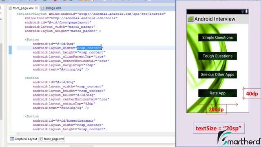The width and height of the screenshot is (261, 147).
Task: Click the horizontal scrollbar left arrow
Action: [18, 134]
